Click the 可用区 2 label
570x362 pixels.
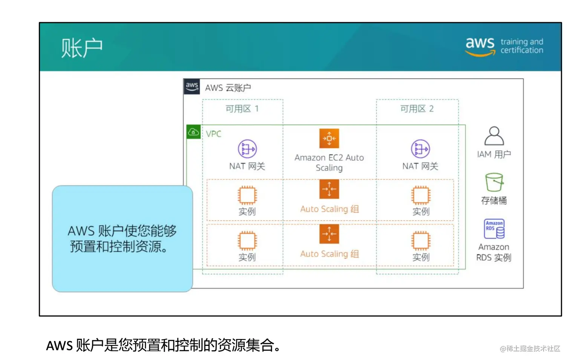417,109
